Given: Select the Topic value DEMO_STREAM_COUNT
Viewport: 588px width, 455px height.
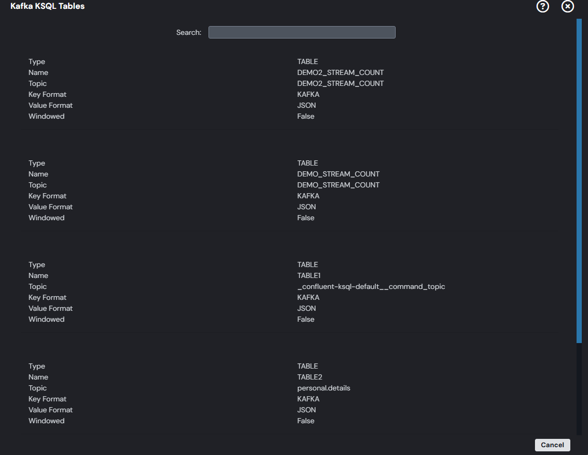Looking at the screenshot, I should [x=338, y=185].
